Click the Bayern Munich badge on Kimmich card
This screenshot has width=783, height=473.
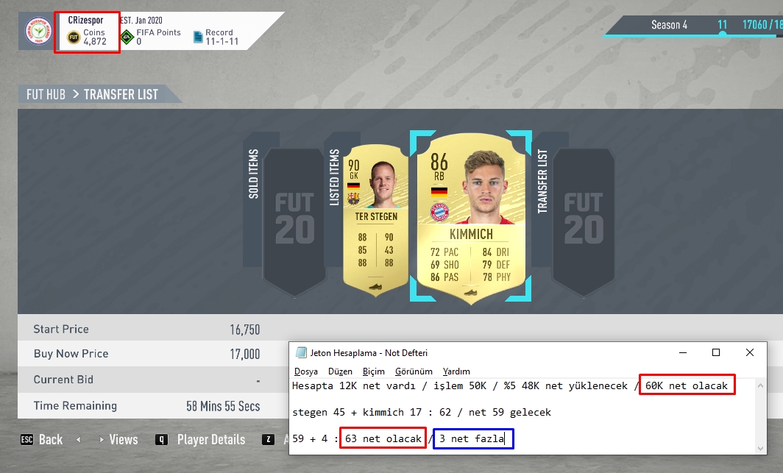[439, 212]
